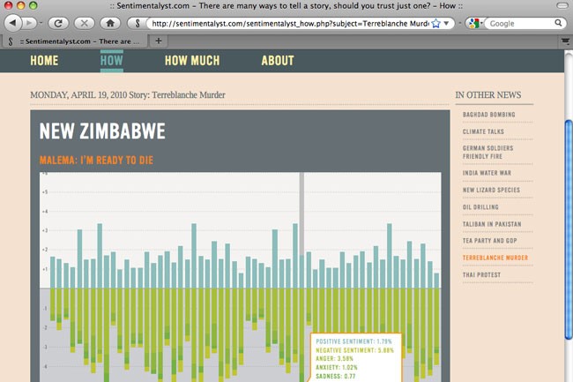Open the Oil Drilling story
The height and width of the screenshot is (382, 573).
pyautogui.click(x=480, y=207)
